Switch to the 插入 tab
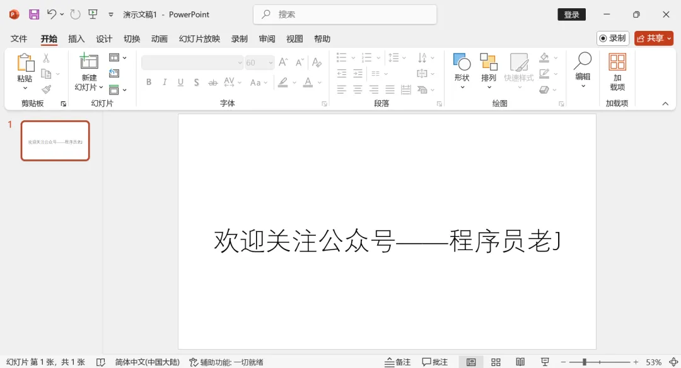Viewport: 681px width, 368px height. click(x=76, y=38)
